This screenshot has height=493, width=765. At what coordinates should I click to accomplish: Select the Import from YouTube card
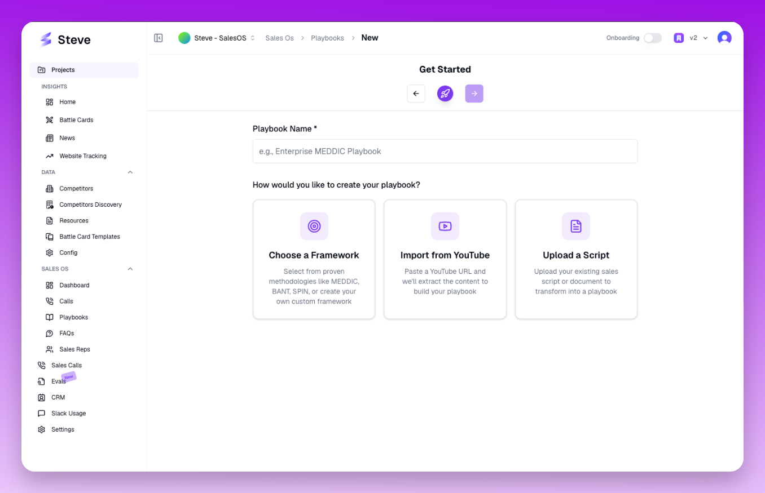coord(445,259)
